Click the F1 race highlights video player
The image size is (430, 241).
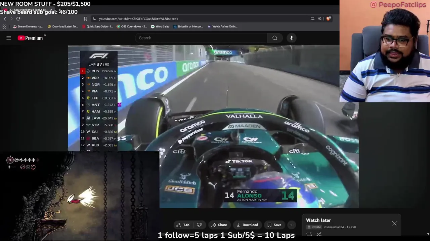213,127
